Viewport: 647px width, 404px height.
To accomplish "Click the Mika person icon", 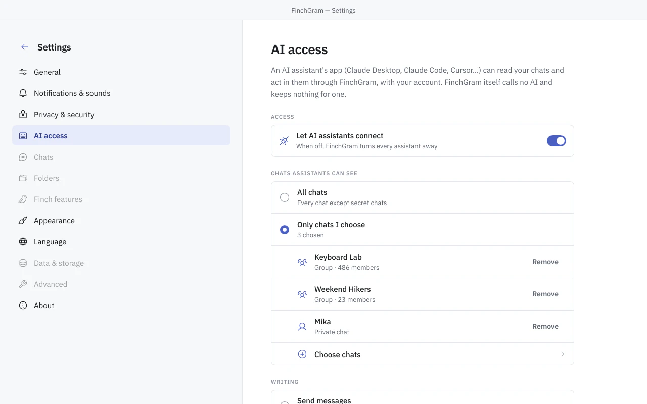I will [x=302, y=327].
